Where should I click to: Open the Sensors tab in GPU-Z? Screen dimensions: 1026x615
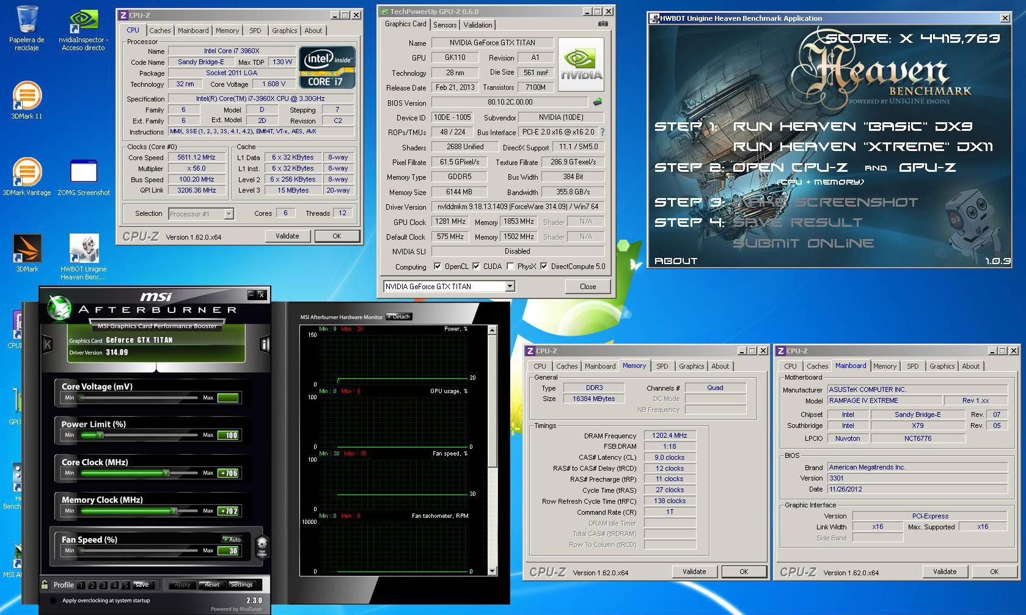pyautogui.click(x=445, y=25)
